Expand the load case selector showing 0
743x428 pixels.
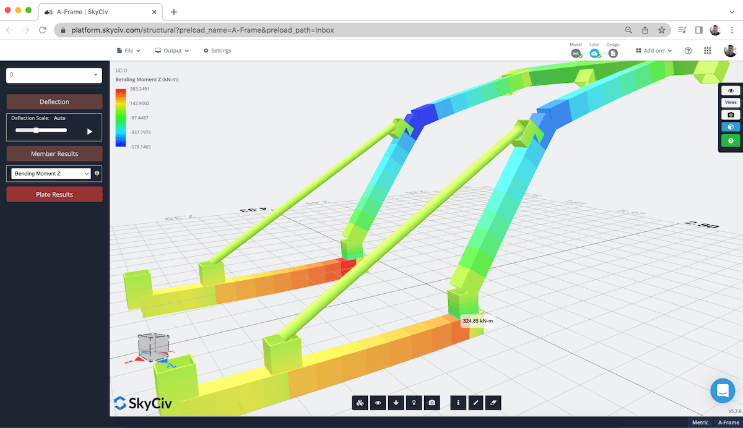(54, 75)
